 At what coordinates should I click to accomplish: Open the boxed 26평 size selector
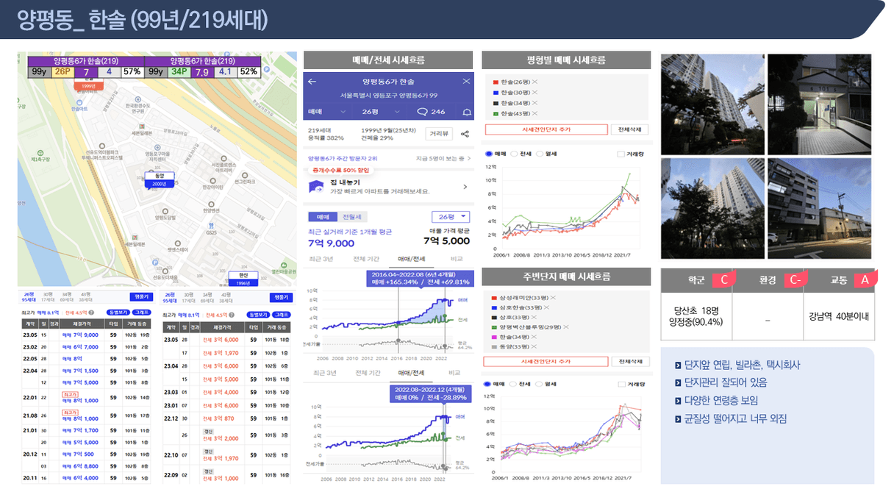coord(450,217)
